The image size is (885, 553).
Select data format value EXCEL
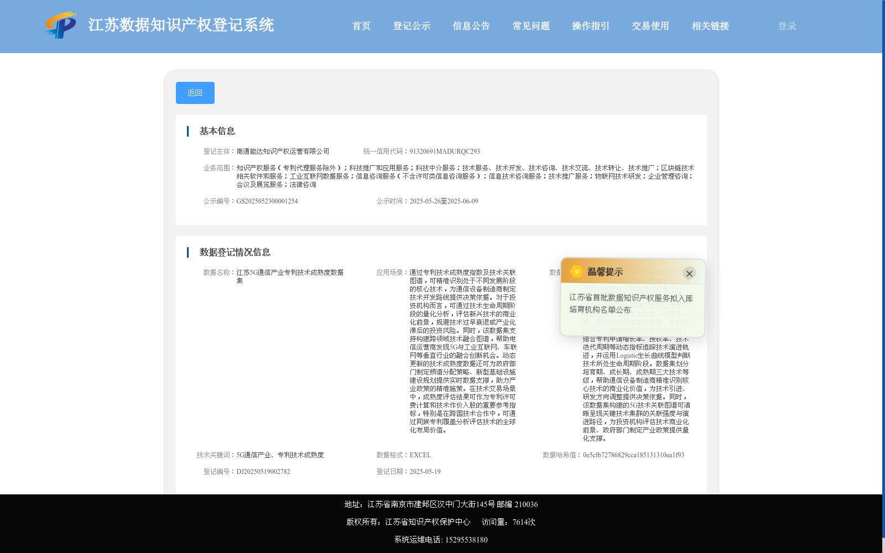420,455
